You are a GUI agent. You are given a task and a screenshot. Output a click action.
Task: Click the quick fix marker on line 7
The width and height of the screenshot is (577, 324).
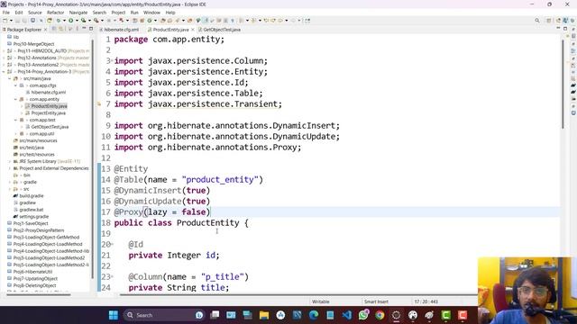click(x=99, y=104)
